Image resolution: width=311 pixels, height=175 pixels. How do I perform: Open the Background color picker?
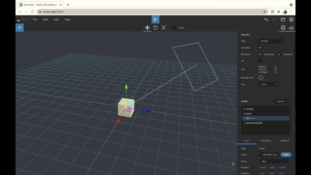point(261,78)
